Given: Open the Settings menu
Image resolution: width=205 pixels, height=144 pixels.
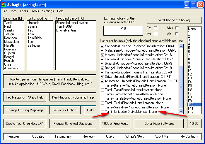Looking at the screenshot, I should tap(48, 11).
